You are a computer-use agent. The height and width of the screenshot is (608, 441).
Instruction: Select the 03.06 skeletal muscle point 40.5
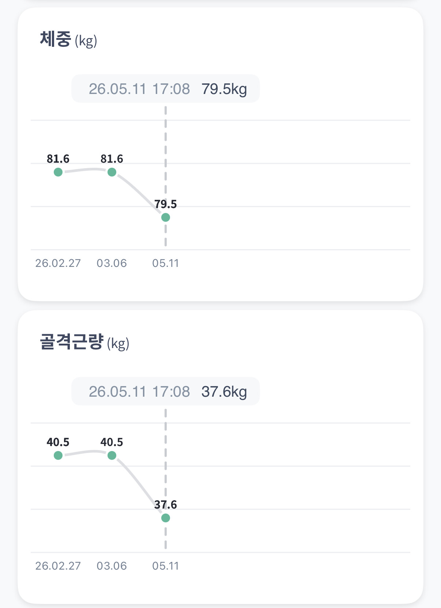click(112, 456)
